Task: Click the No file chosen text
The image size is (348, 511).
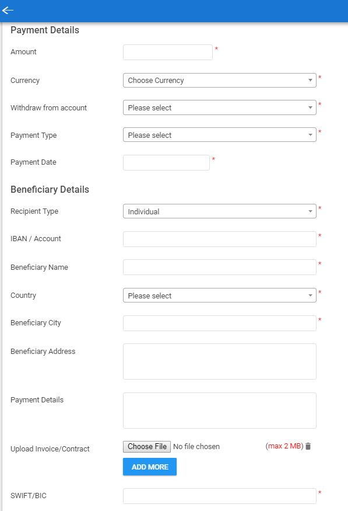Action: click(x=196, y=447)
